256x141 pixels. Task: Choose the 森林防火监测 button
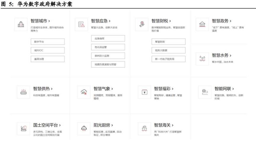pos(108,56)
